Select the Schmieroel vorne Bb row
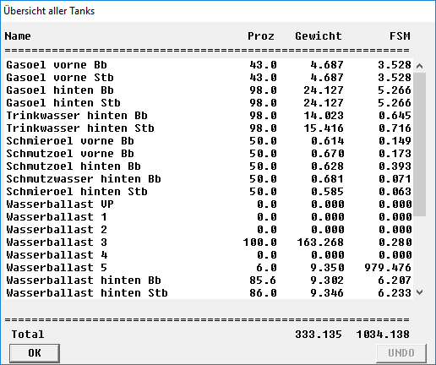 pos(209,141)
